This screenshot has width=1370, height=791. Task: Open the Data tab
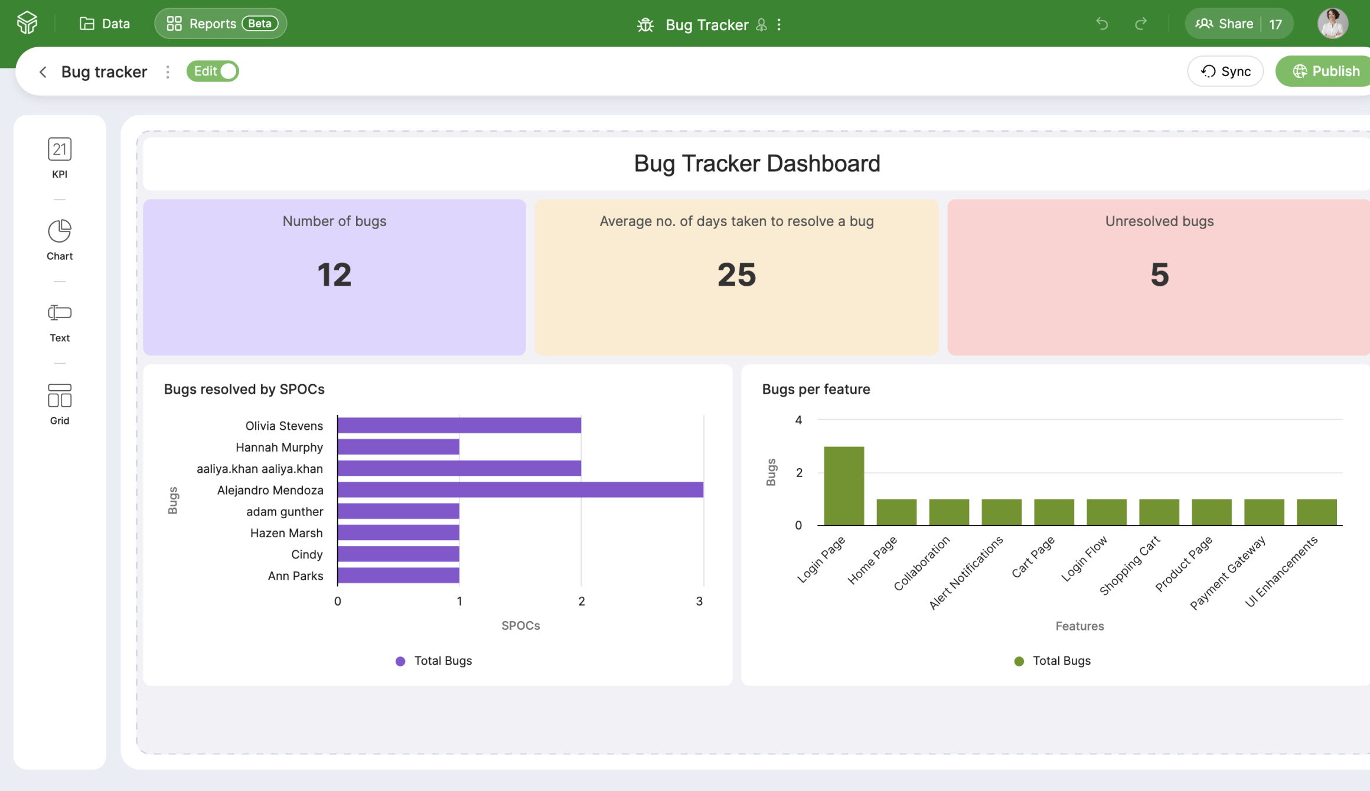click(x=105, y=24)
